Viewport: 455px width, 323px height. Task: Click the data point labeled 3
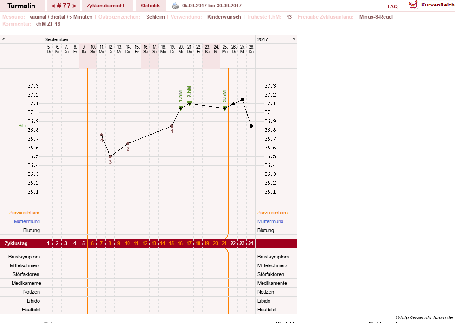(x=110, y=156)
